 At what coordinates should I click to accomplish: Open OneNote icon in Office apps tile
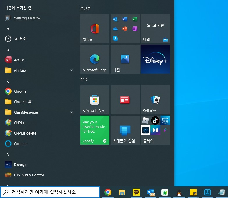pos(135,29)
